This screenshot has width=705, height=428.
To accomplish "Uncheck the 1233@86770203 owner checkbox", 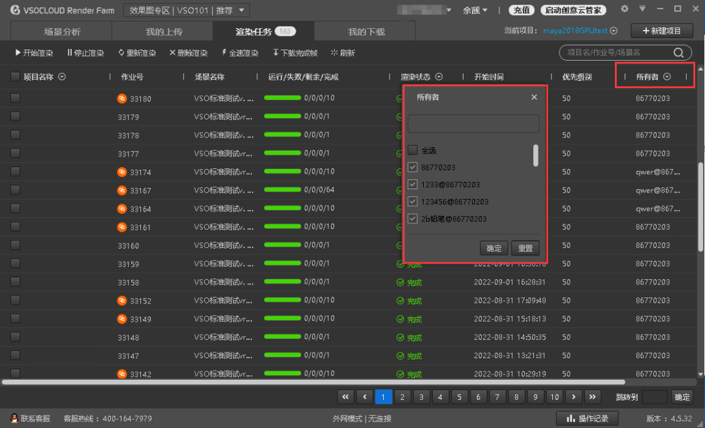I will coord(413,185).
